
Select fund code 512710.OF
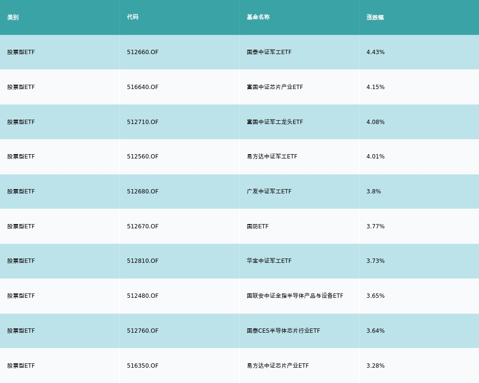pyautogui.click(x=143, y=122)
